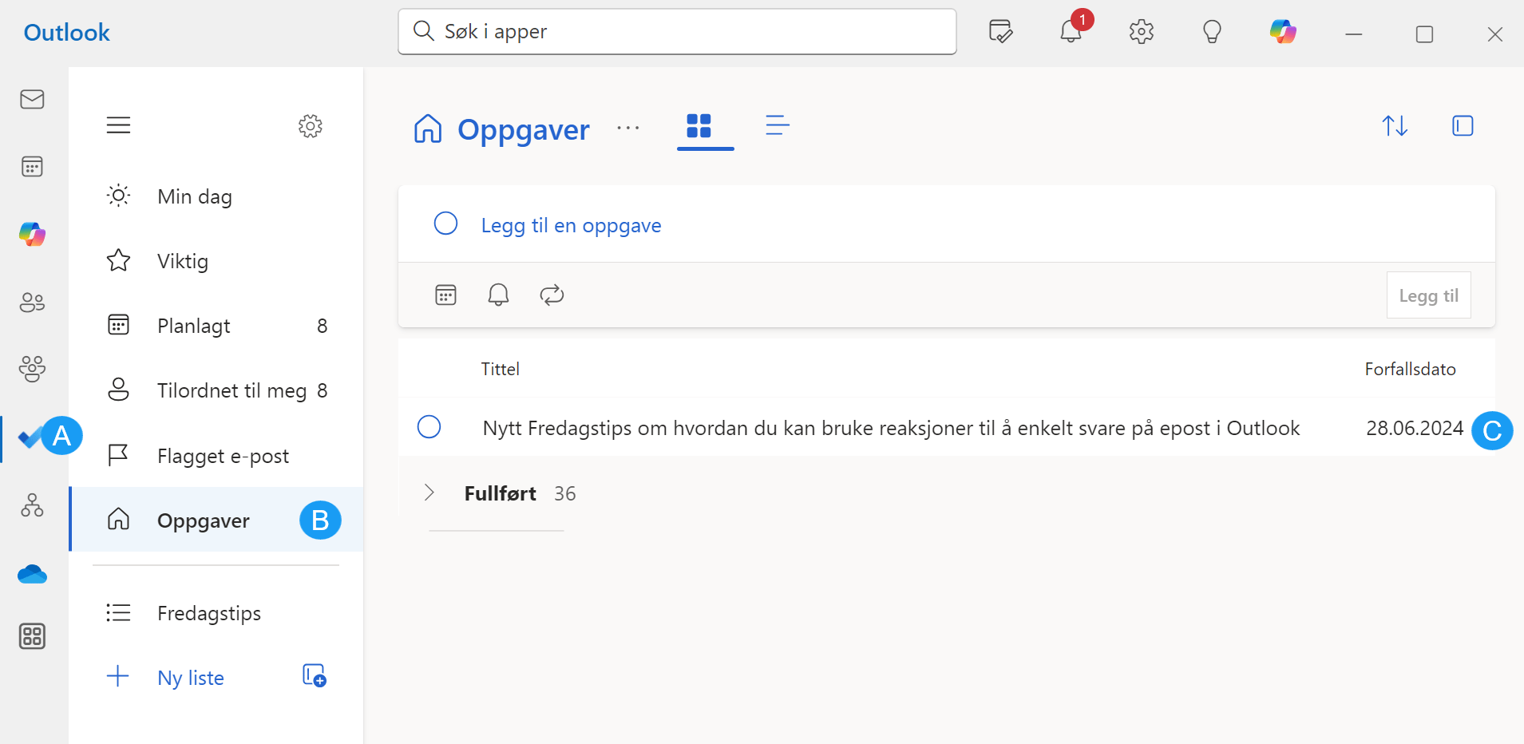Click Legg til en oppgave field
1524x744 pixels.
pos(946,225)
